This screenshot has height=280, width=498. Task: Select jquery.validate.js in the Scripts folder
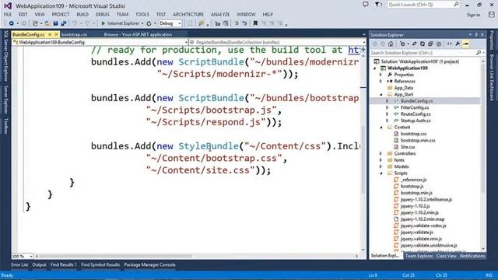(417, 232)
